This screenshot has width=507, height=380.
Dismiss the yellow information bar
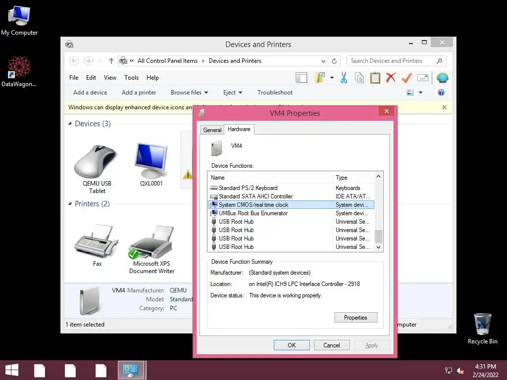(444, 107)
